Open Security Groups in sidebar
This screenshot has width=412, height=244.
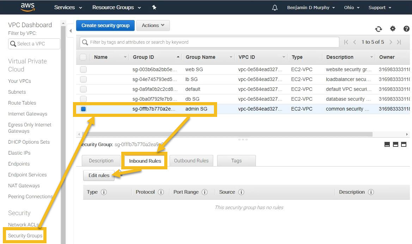[25, 236]
